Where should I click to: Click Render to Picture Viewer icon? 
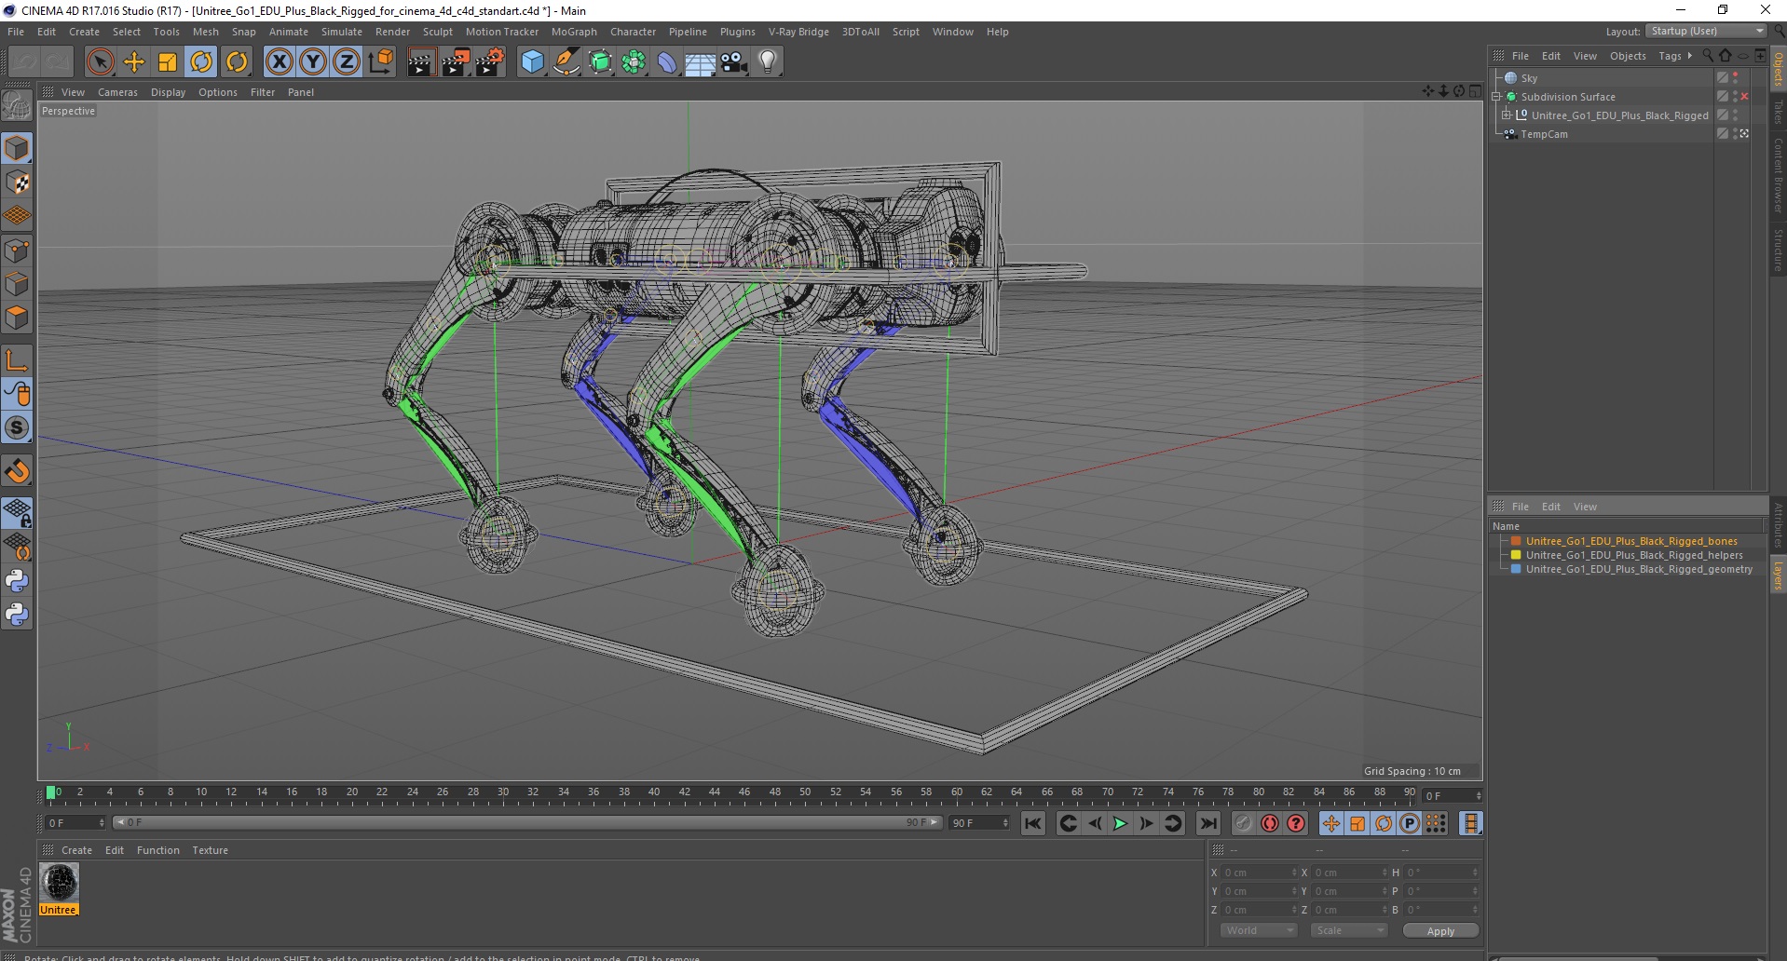pyautogui.click(x=456, y=62)
